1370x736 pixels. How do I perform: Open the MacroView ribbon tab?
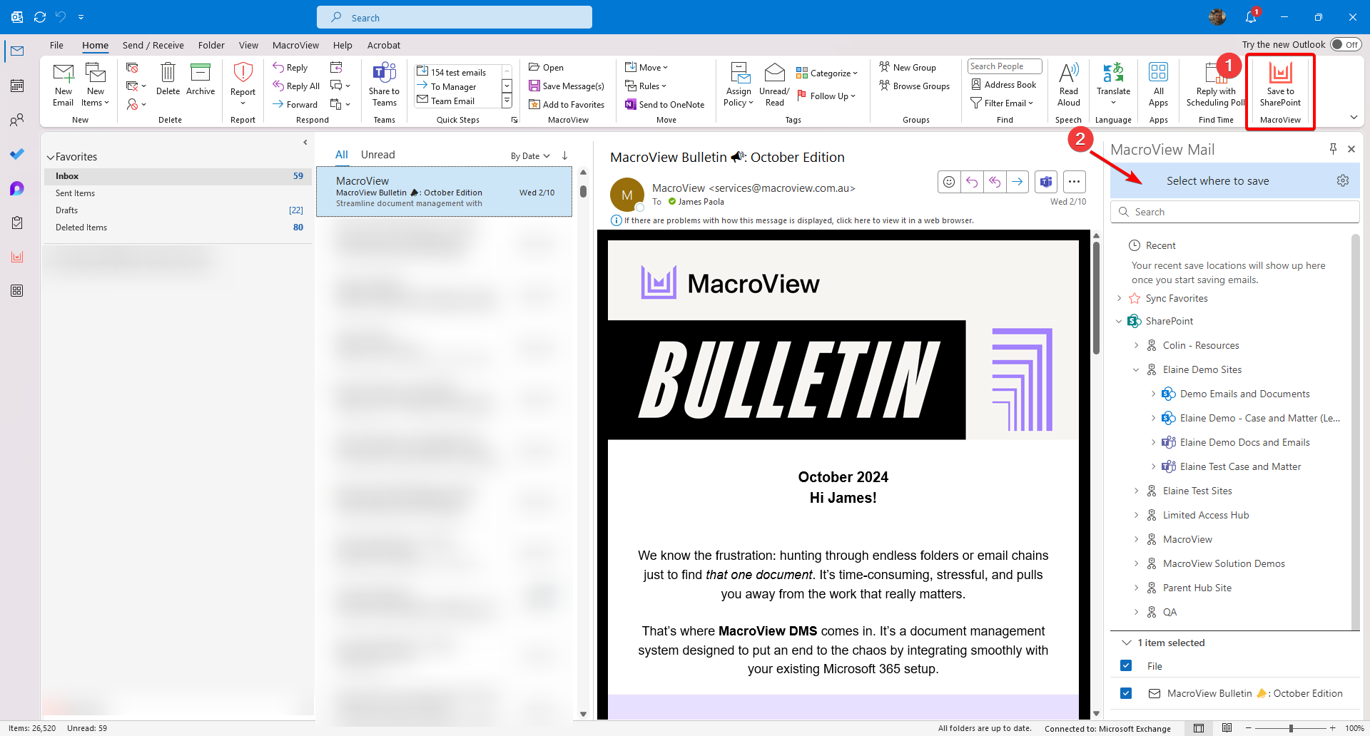295,45
